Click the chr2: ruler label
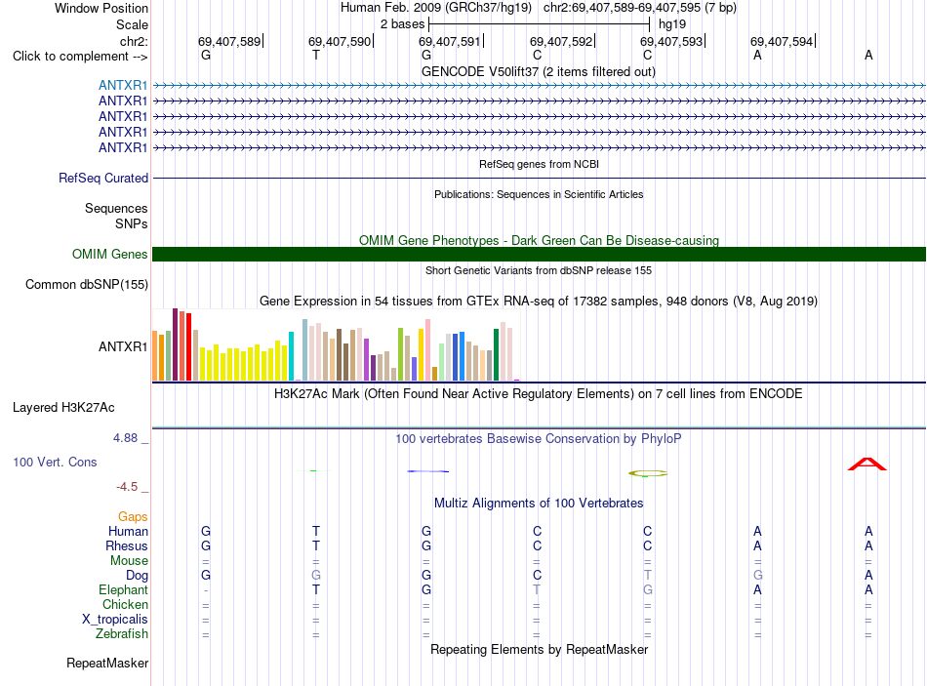The height and width of the screenshot is (686, 927). (134, 41)
